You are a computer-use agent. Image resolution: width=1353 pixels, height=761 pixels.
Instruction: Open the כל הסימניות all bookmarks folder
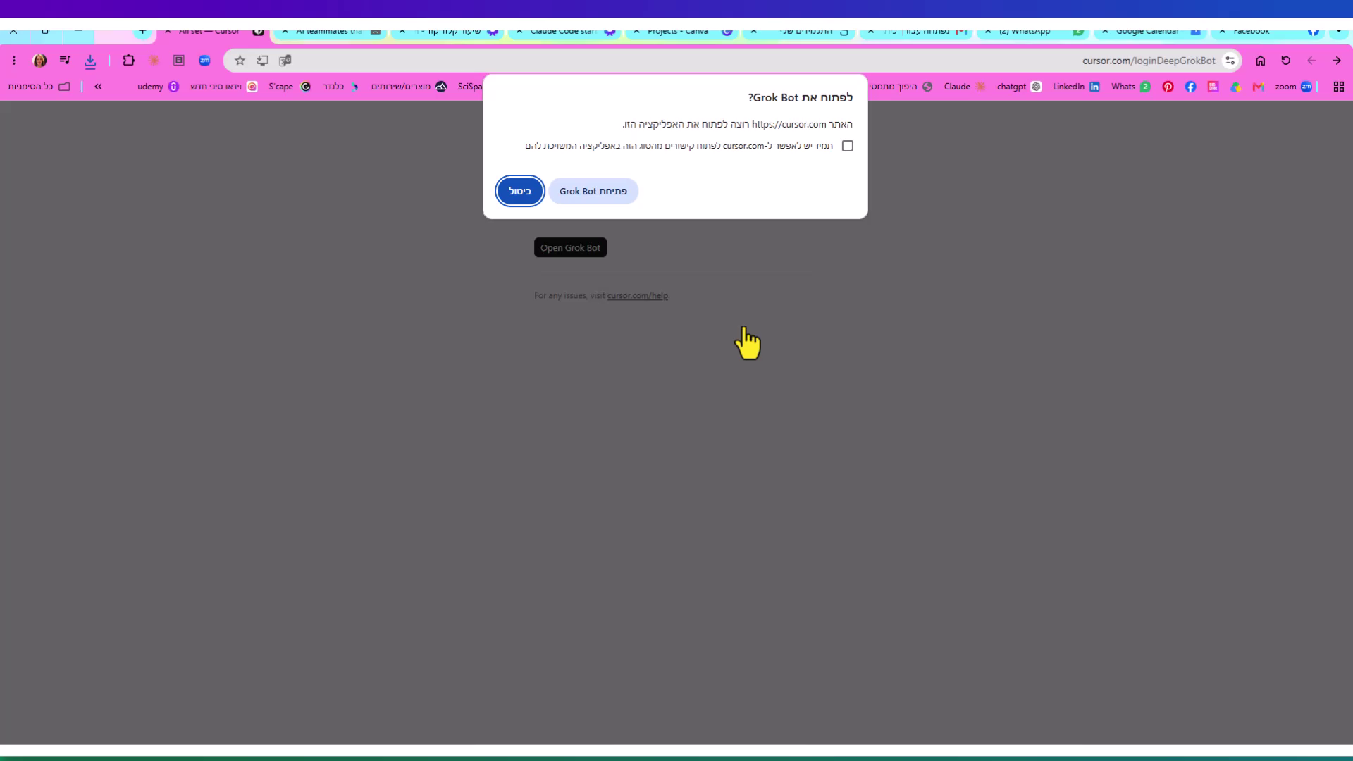click(x=39, y=87)
